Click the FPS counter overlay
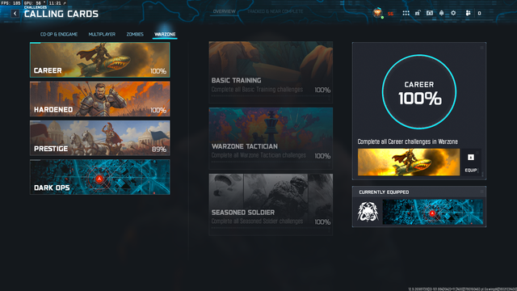Viewport: 517px width, 291px height. [11, 3]
